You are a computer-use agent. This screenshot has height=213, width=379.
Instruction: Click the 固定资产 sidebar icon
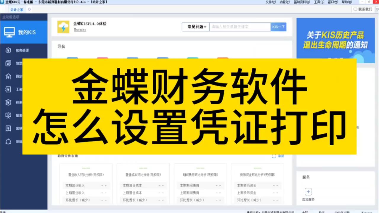pos(8,76)
